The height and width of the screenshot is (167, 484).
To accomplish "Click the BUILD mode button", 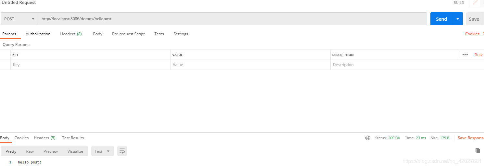I will click(x=459, y=3).
